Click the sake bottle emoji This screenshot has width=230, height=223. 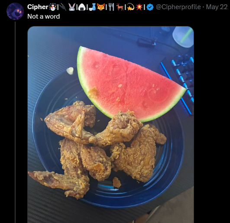click(x=92, y=7)
